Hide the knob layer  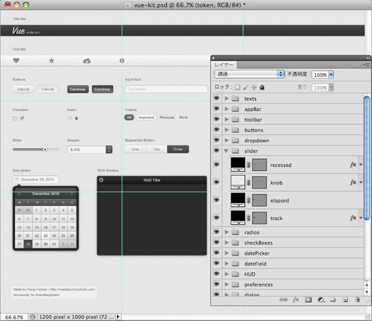click(216, 182)
